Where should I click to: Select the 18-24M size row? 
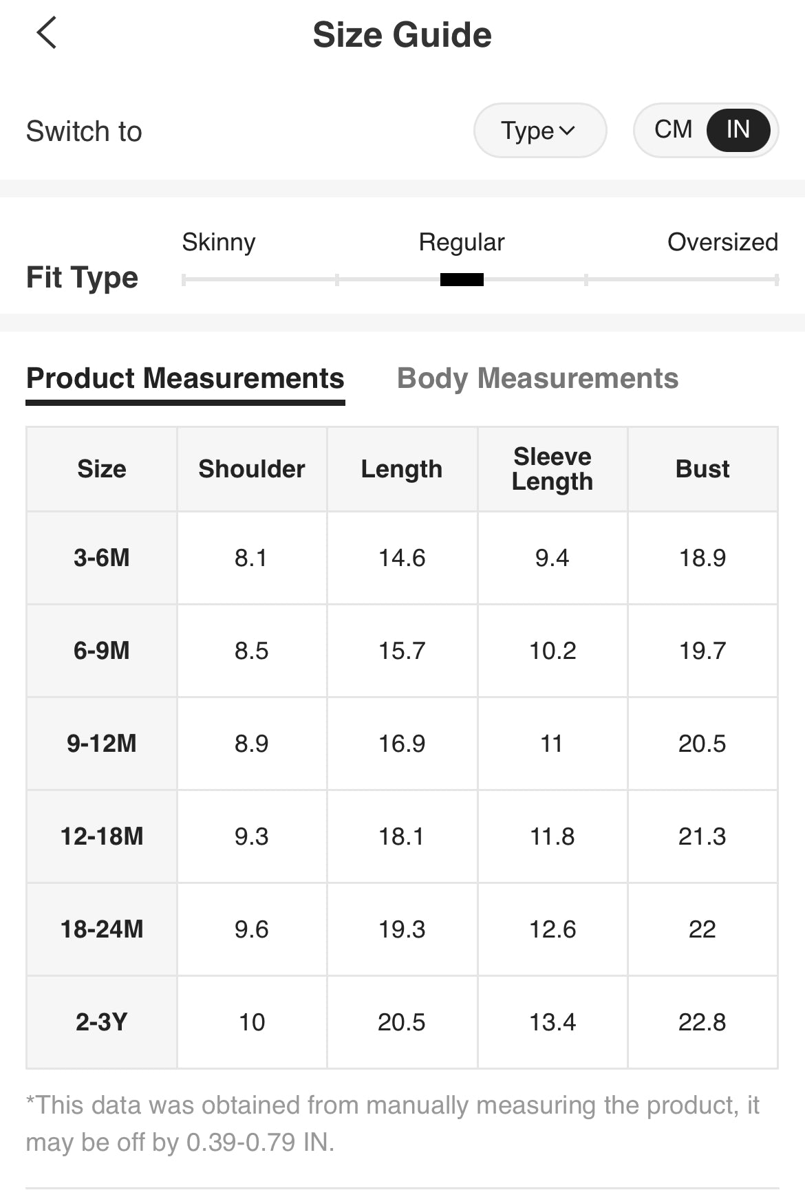pyautogui.click(x=102, y=929)
